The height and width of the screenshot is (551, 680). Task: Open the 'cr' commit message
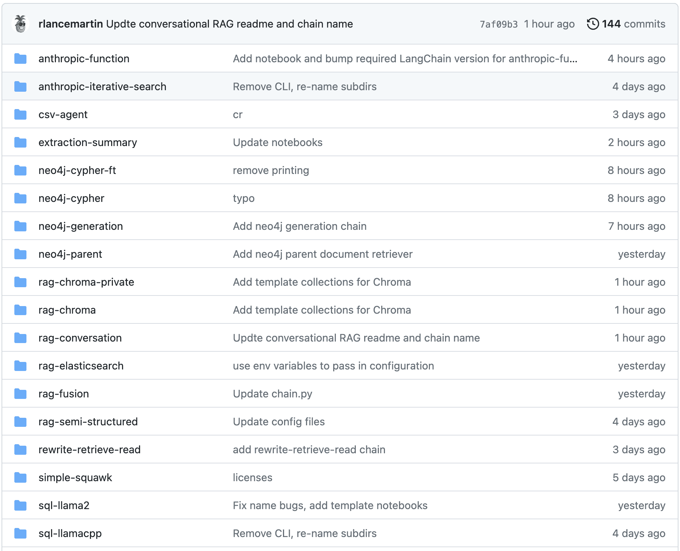tap(238, 114)
